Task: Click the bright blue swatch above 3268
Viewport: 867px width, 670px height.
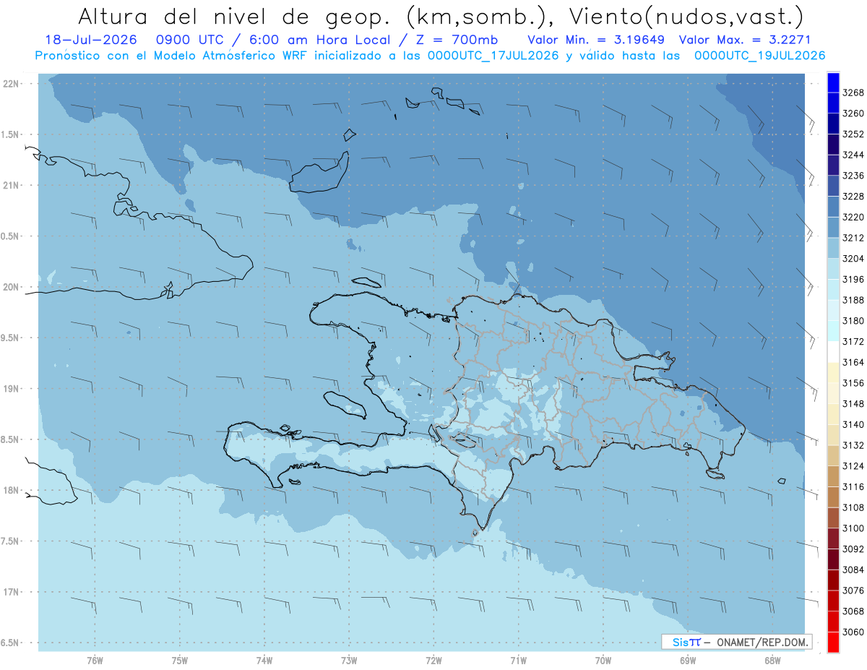Action: (x=833, y=82)
